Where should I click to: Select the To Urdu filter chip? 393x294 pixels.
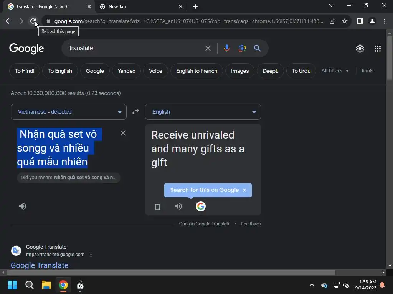(x=301, y=71)
